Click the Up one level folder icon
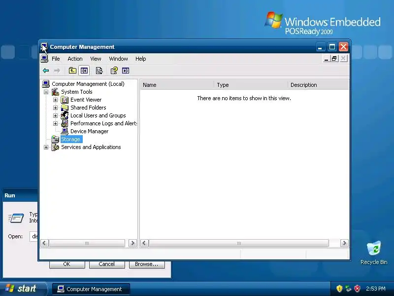This screenshot has height=296, width=394. 72,71
